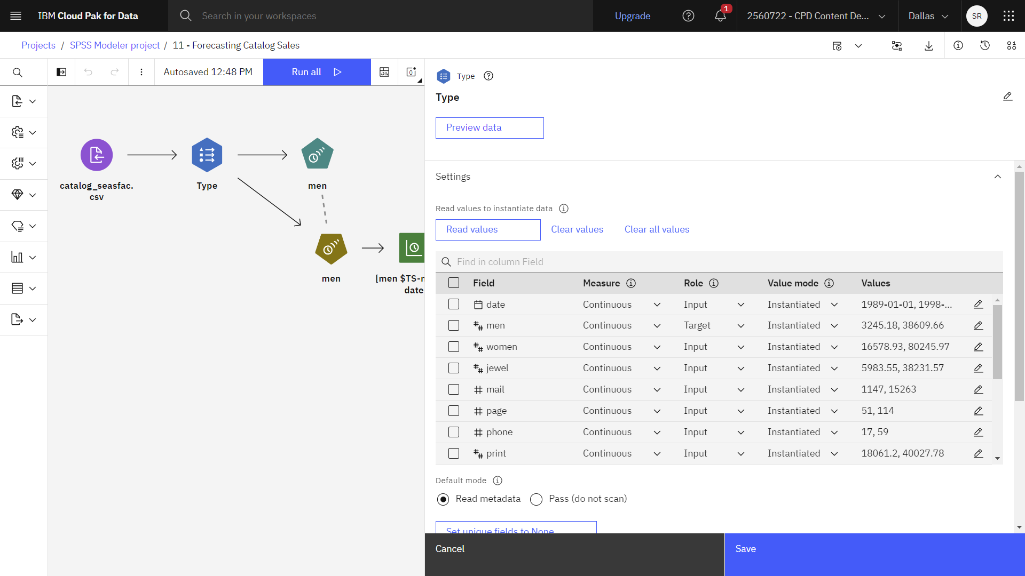Viewport: 1025px width, 576px height.
Task: Show info for Read values to instantiate data
Action: 564,209
